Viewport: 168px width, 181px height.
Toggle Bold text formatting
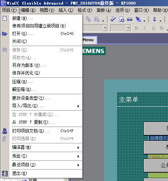pos(136,28)
